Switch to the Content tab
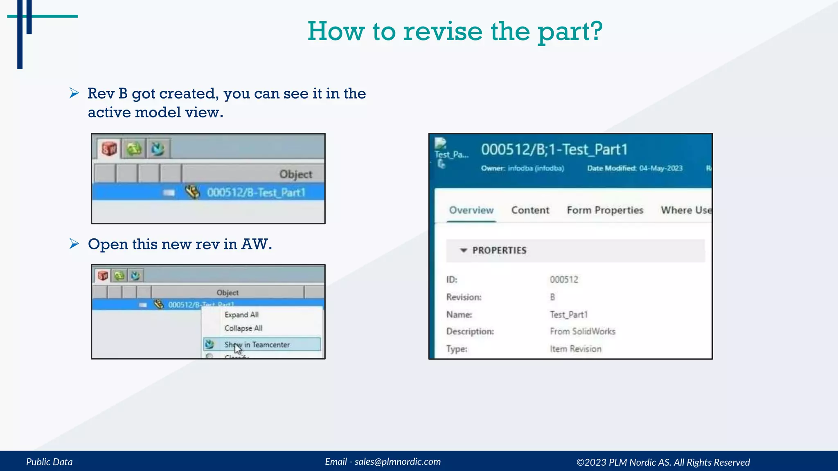Viewport: 838px width, 471px height. 530,210
